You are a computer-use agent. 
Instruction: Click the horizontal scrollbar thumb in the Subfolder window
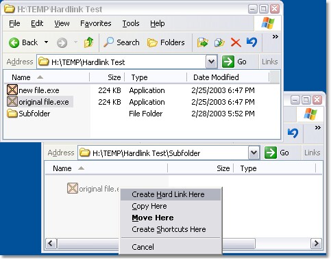click(156, 244)
